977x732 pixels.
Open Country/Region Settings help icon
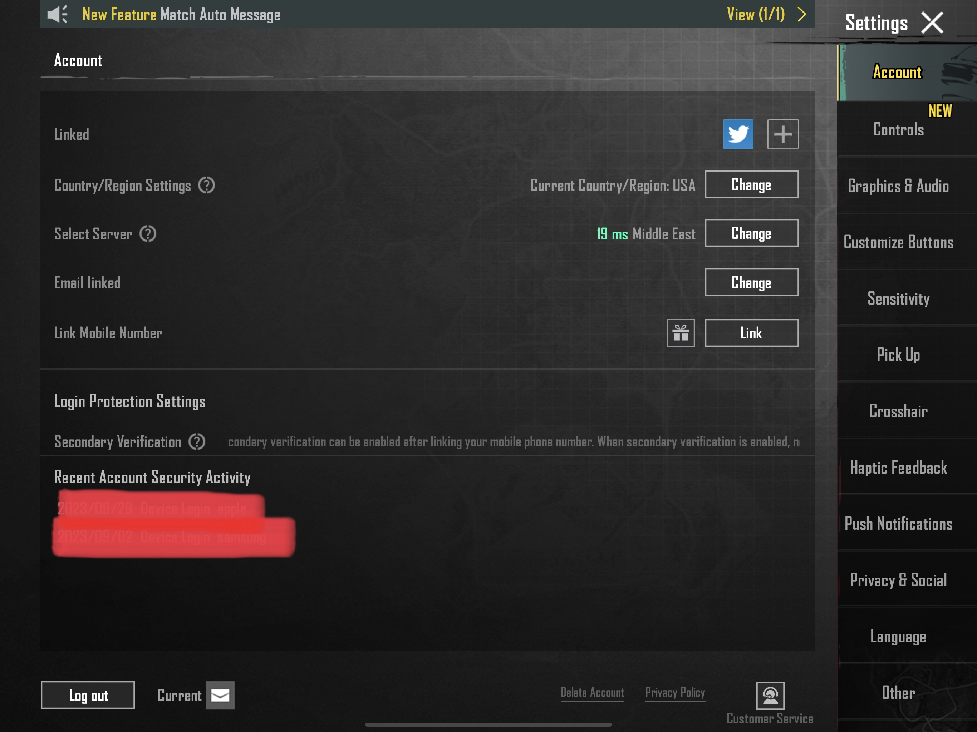pos(206,186)
